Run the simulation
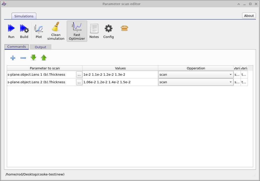260x181 pixels. [x=11, y=30]
